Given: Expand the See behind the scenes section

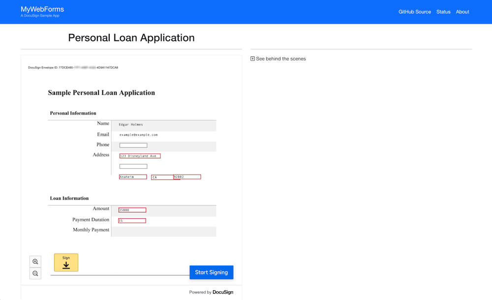Looking at the screenshot, I should tap(280, 59).
